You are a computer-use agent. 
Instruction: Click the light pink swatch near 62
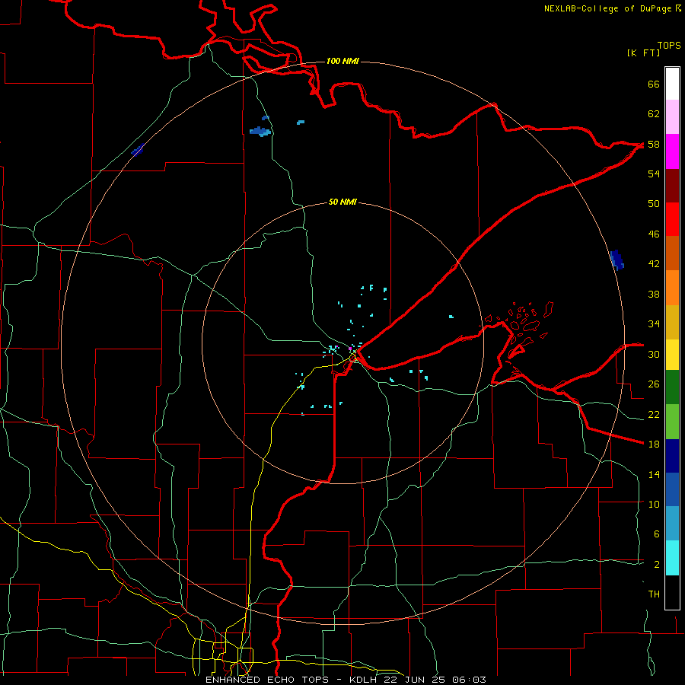[672, 116]
